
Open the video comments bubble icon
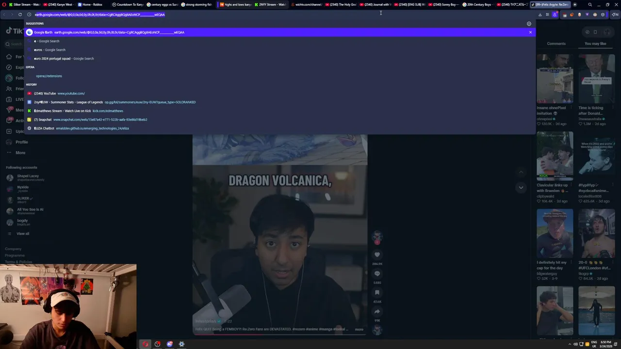pyautogui.click(x=377, y=273)
